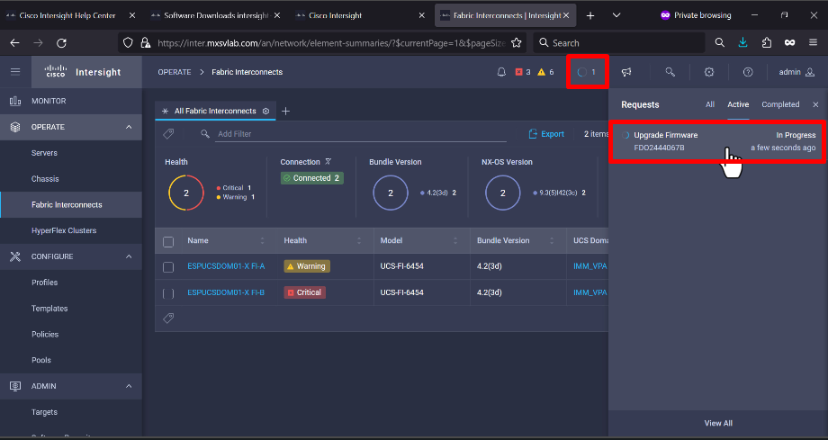828x440 pixels.
Task: Click the tag icon below the table
Action: tap(168, 318)
